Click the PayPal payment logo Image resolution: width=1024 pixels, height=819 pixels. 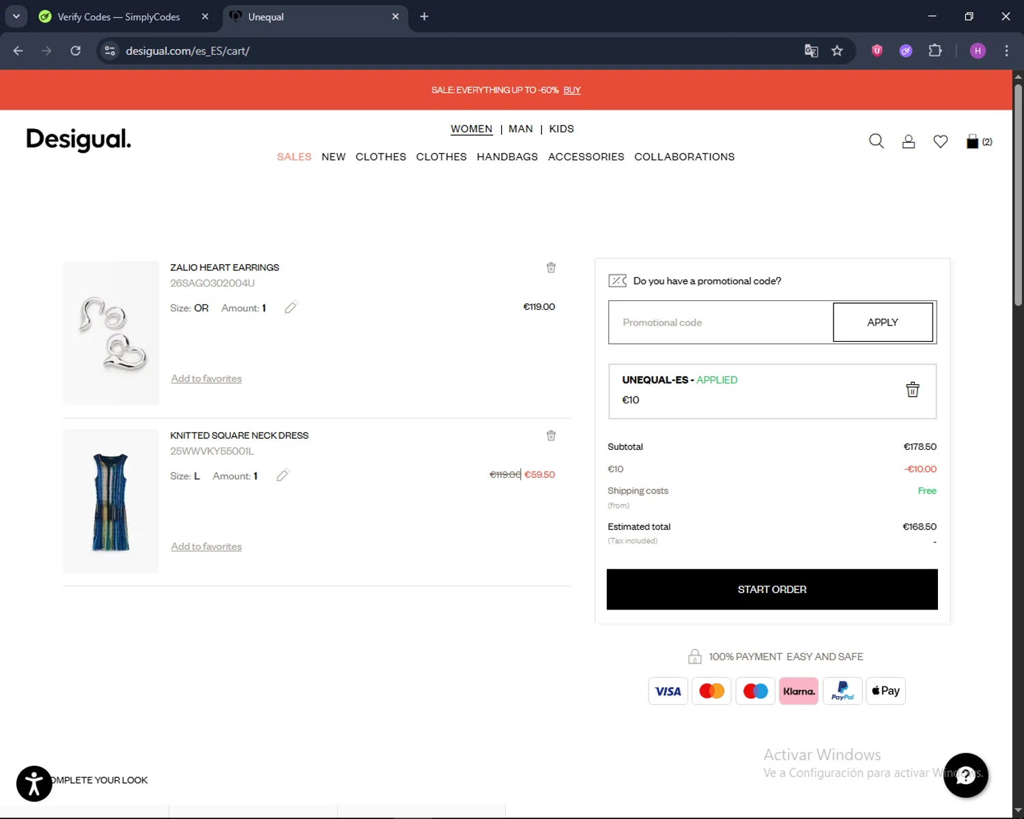click(x=842, y=691)
